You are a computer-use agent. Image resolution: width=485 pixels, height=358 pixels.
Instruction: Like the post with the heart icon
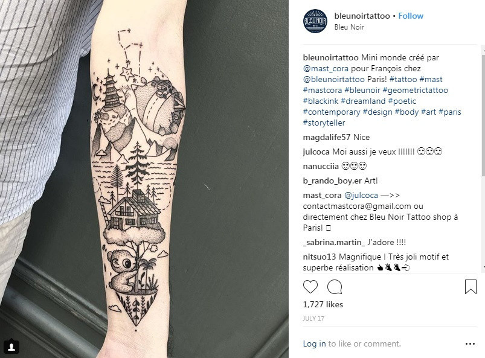[310, 287]
